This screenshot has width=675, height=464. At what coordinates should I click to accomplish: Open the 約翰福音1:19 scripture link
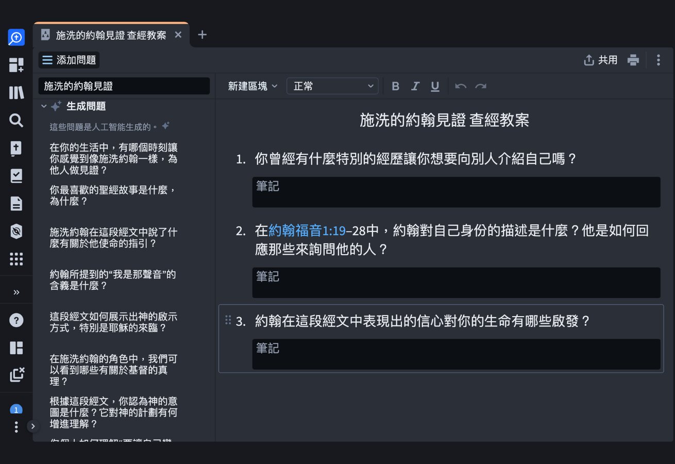307,230
